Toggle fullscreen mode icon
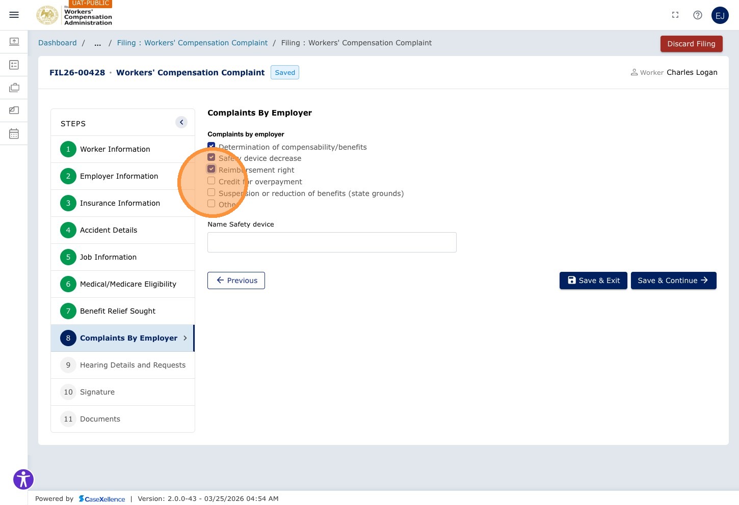 [x=675, y=15]
